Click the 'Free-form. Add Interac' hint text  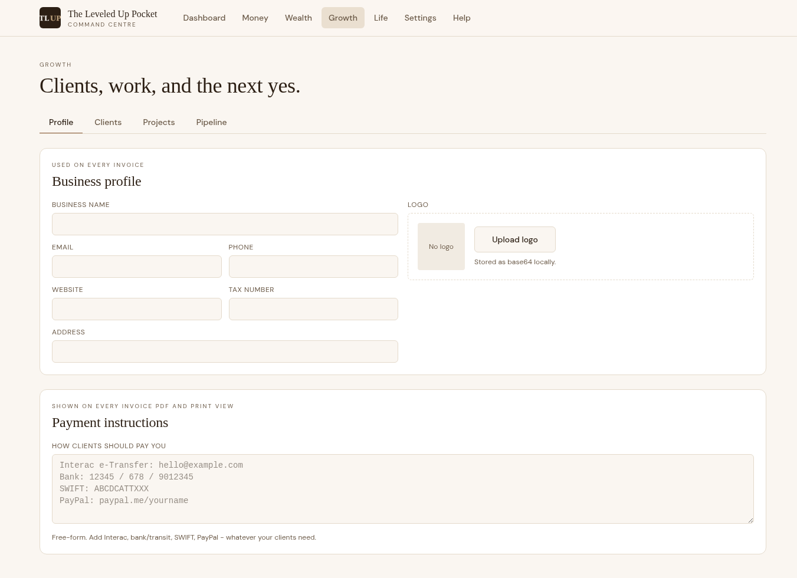coord(184,537)
